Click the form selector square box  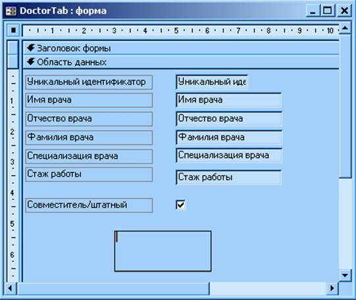point(13,30)
